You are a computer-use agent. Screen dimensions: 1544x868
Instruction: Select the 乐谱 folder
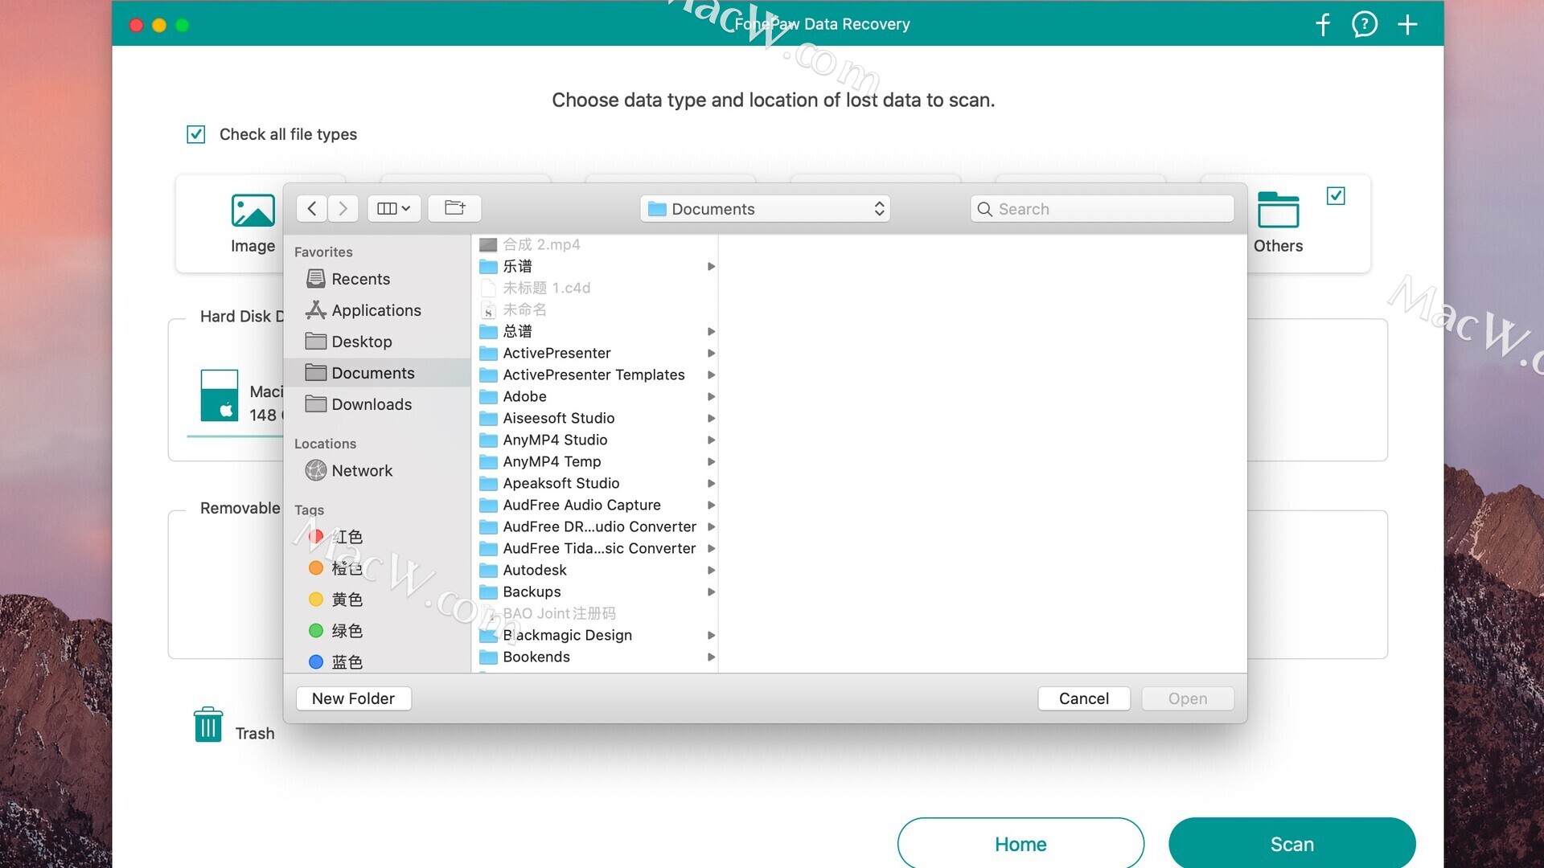tap(595, 266)
